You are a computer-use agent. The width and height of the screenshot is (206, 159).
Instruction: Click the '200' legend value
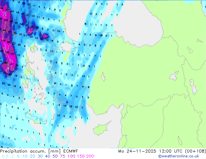point(90,156)
